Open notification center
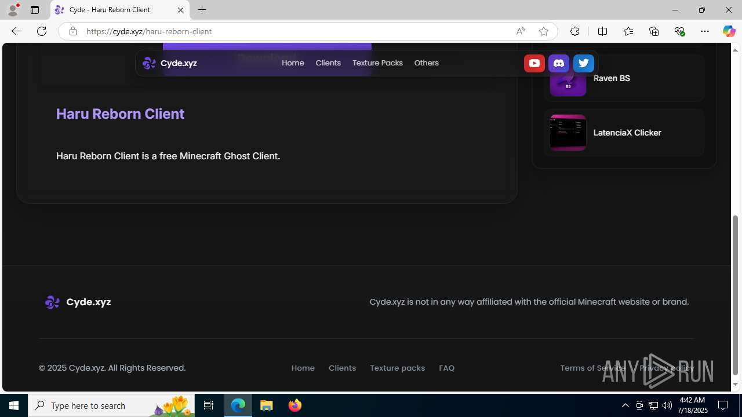 click(x=723, y=405)
